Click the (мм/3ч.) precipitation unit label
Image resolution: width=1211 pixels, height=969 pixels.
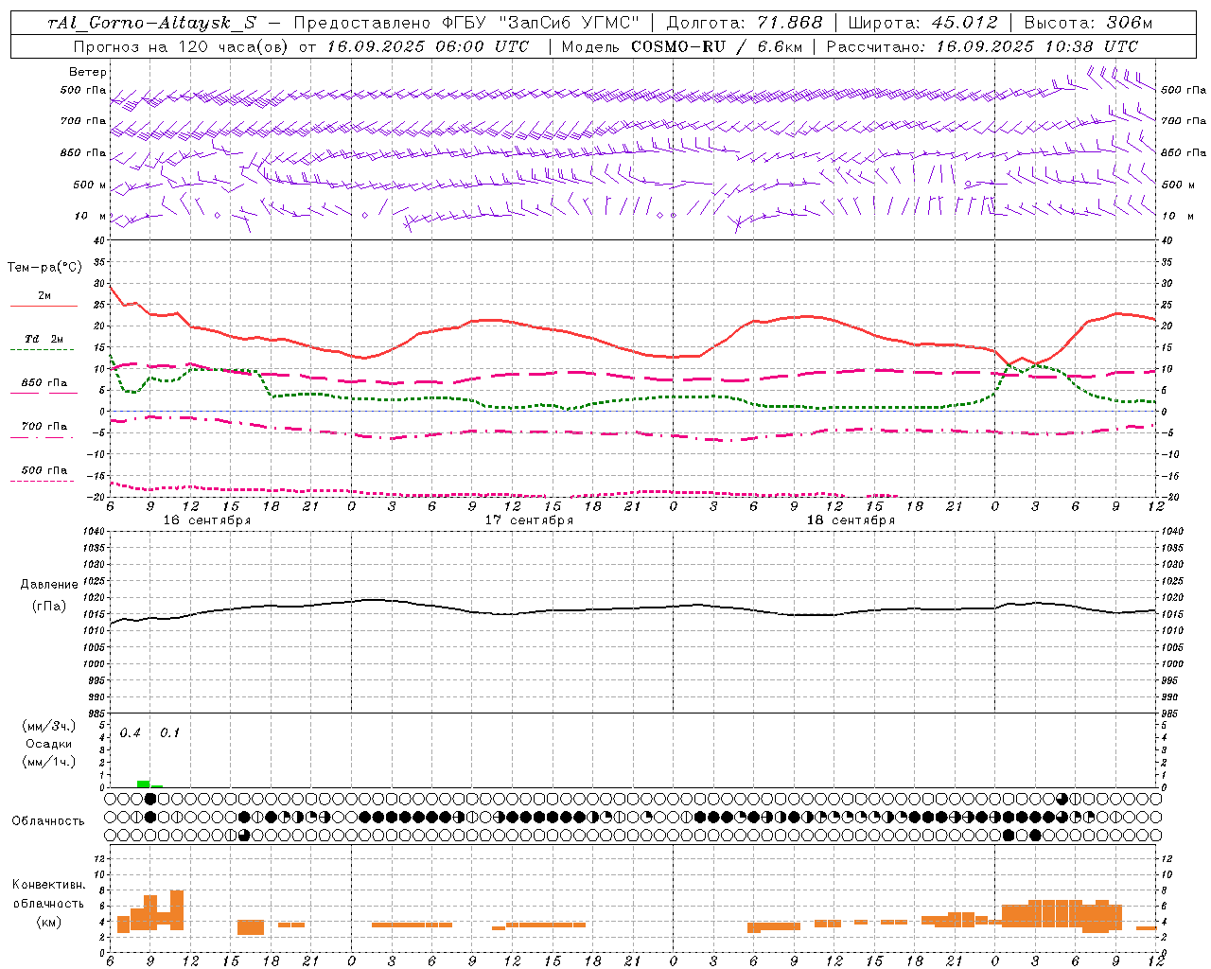(49, 726)
